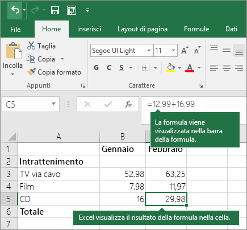Expand underline style dropdown arrow
Viewport: 247px width, 230px height.
click(131, 68)
